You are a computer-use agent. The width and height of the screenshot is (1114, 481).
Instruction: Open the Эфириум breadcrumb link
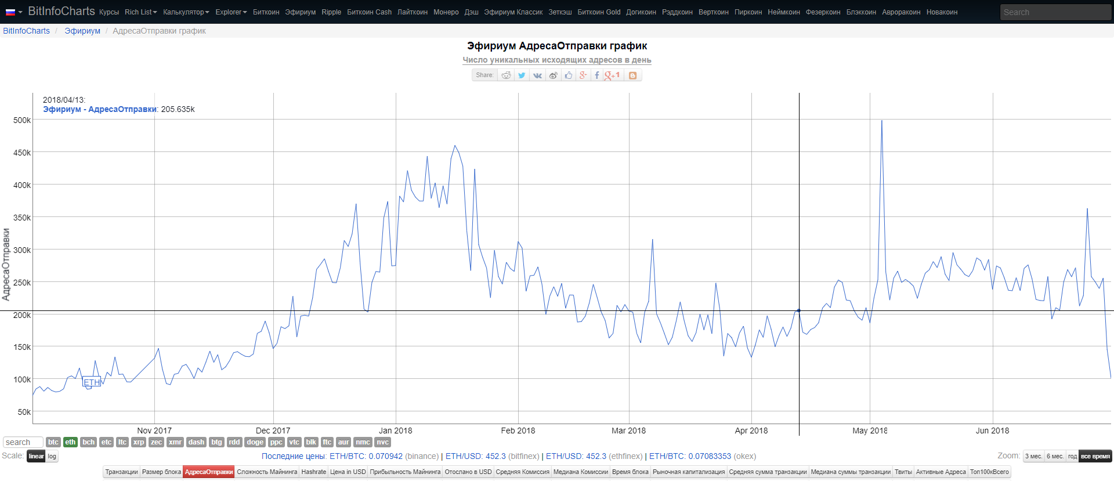[x=82, y=31]
